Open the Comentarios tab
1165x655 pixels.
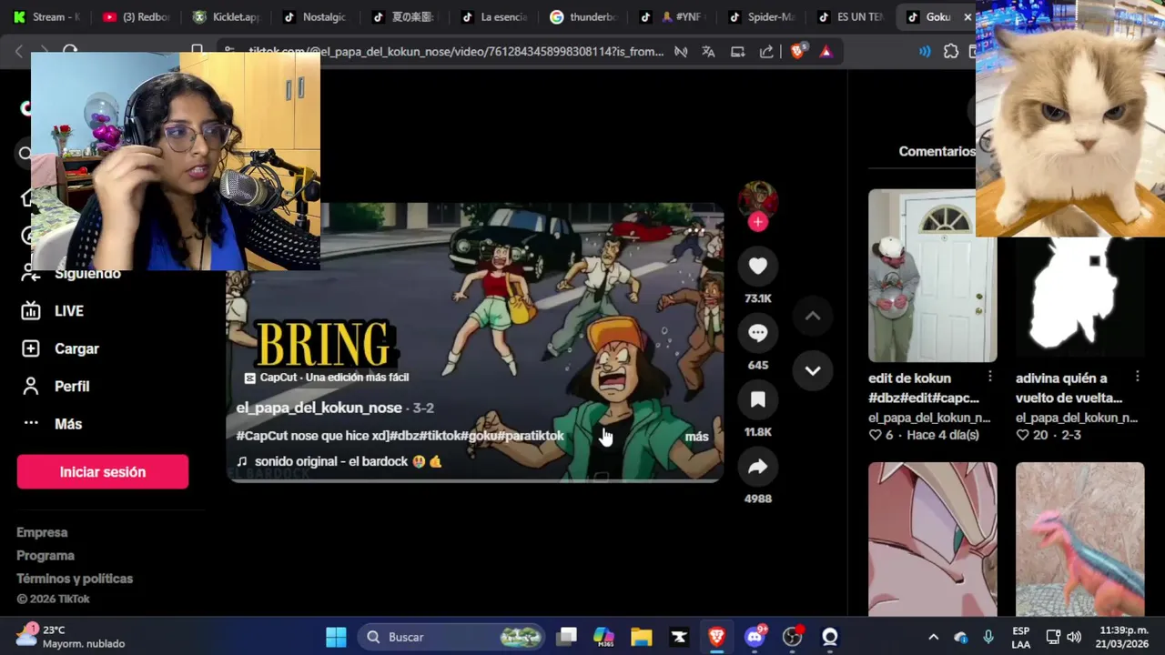[937, 151]
